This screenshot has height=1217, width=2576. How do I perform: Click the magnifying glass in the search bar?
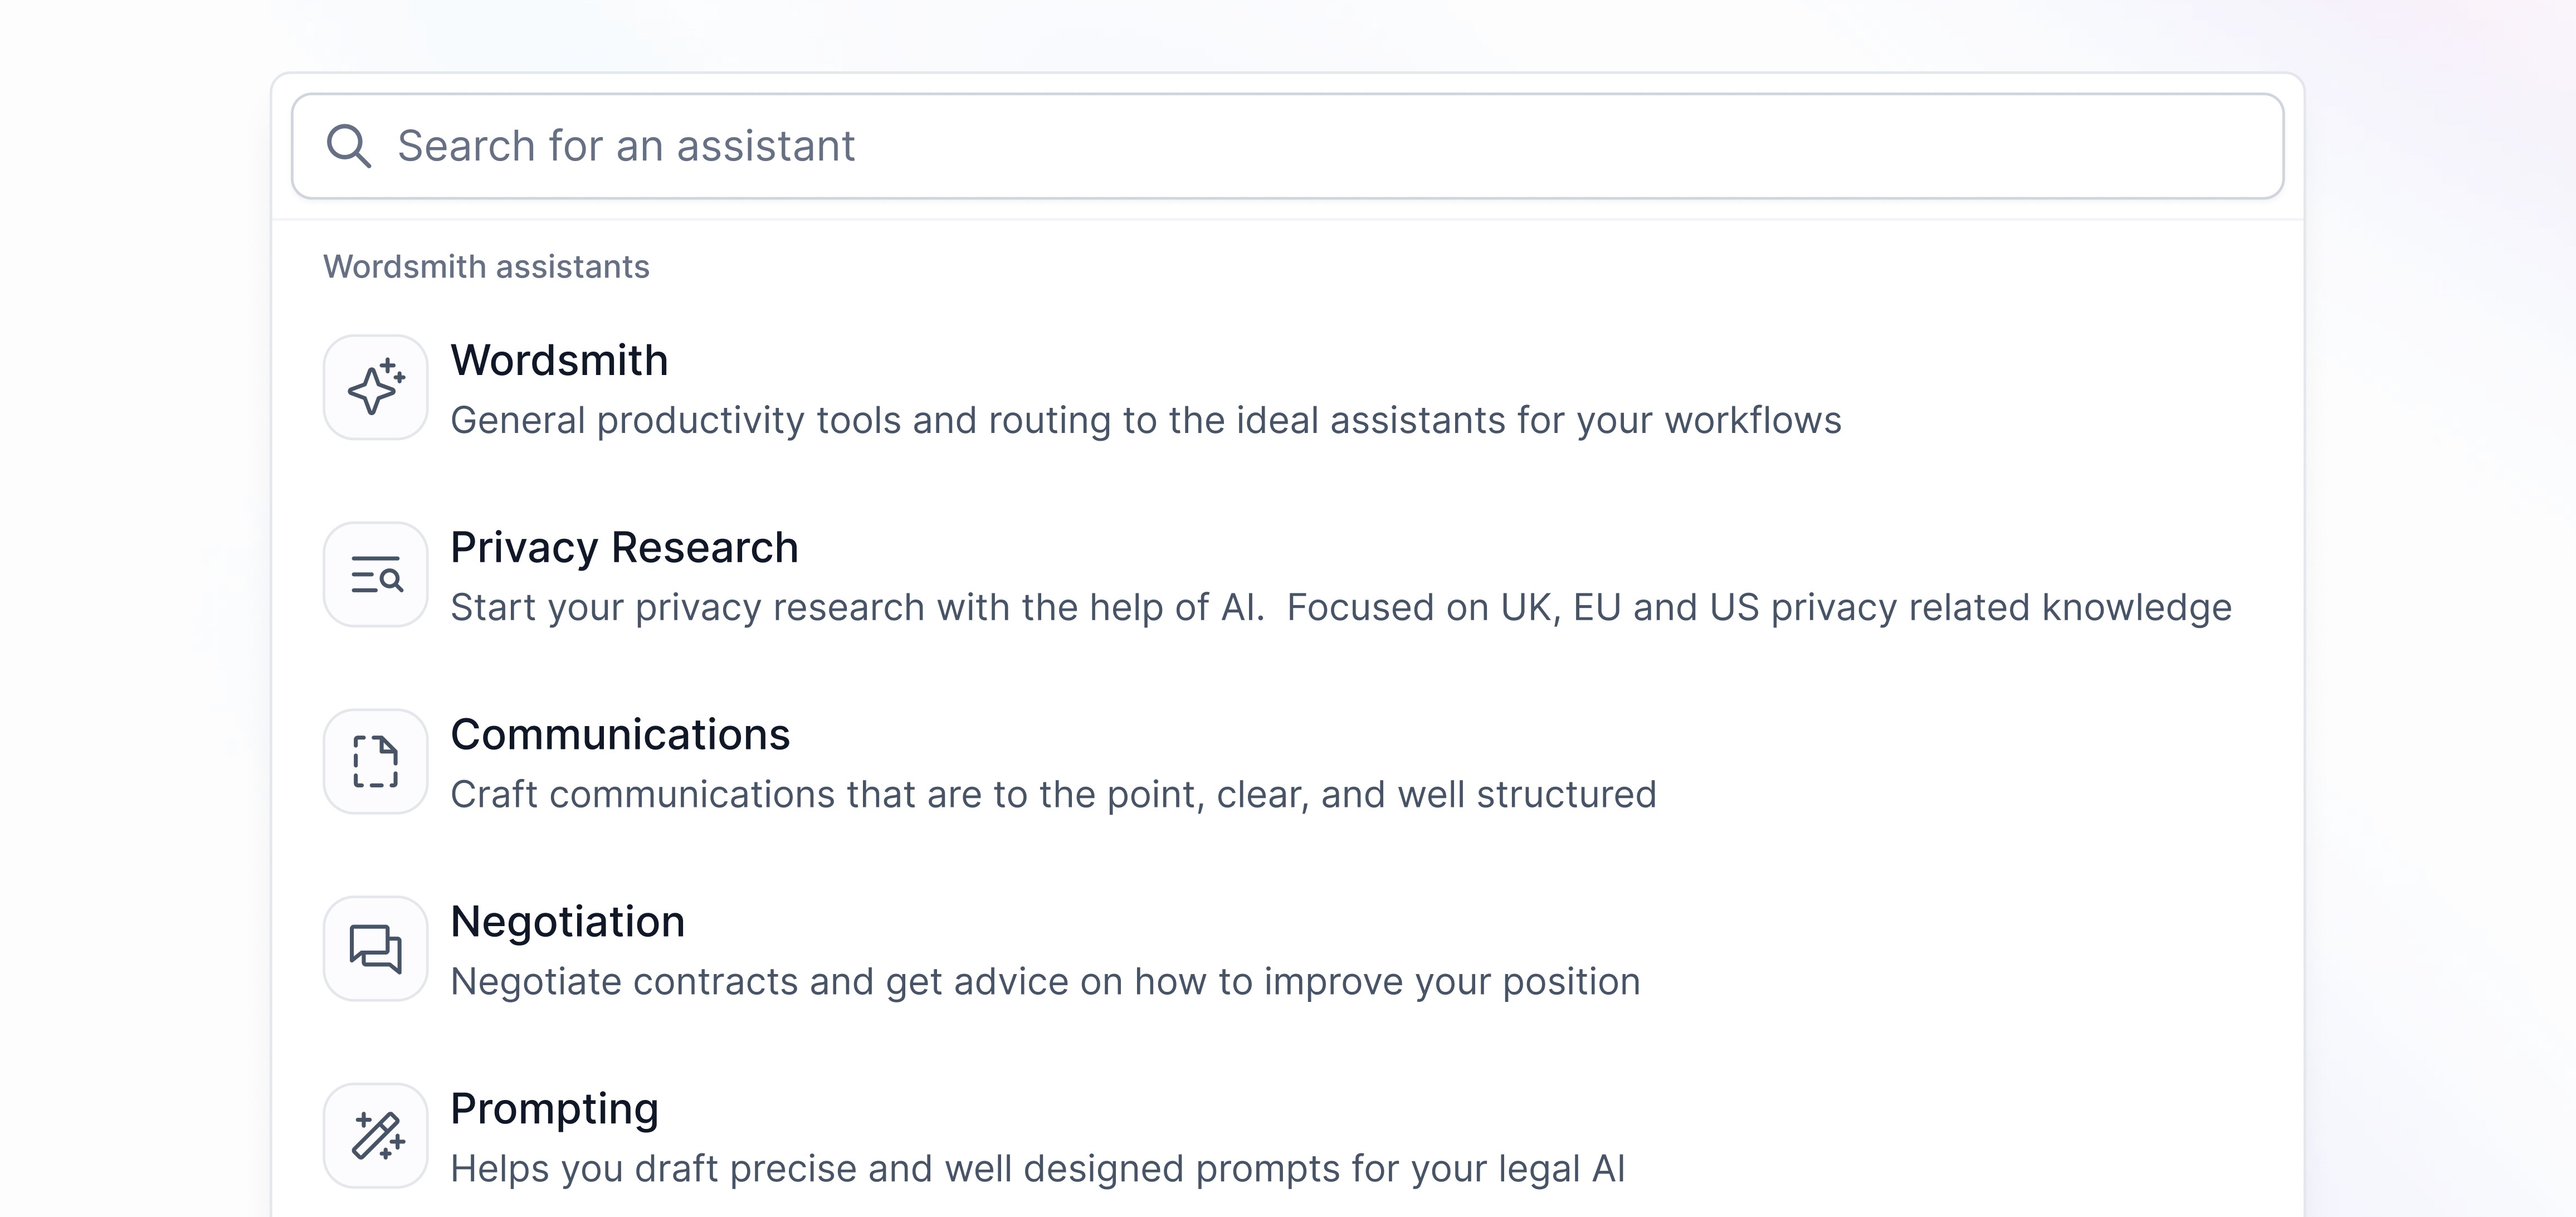click(x=350, y=146)
